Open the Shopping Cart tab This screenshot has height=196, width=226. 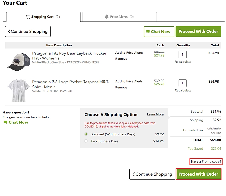click(43, 17)
